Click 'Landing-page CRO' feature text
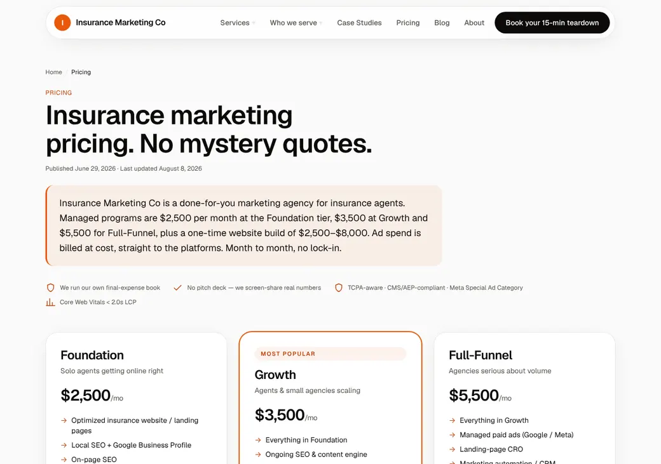This screenshot has height=464, width=661. tap(491, 449)
